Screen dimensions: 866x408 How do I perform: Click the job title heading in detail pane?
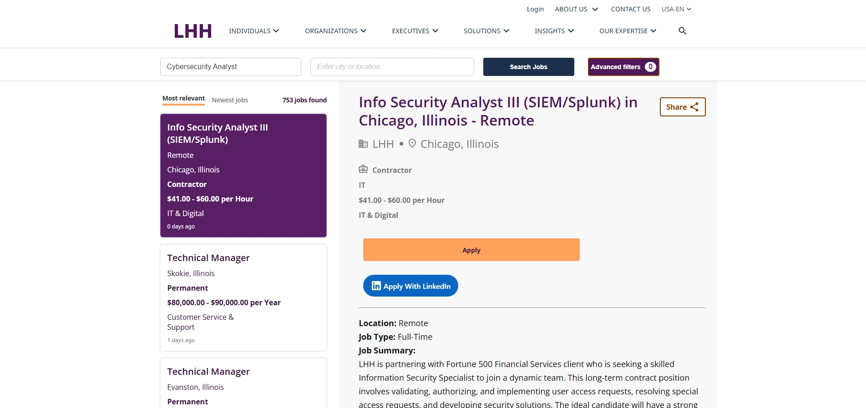[x=498, y=111]
